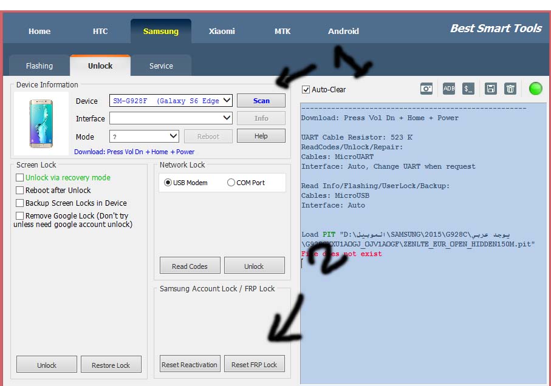Select the Unlock subtab
The width and height of the screenshot is (551, 386).
click(100, 66)
